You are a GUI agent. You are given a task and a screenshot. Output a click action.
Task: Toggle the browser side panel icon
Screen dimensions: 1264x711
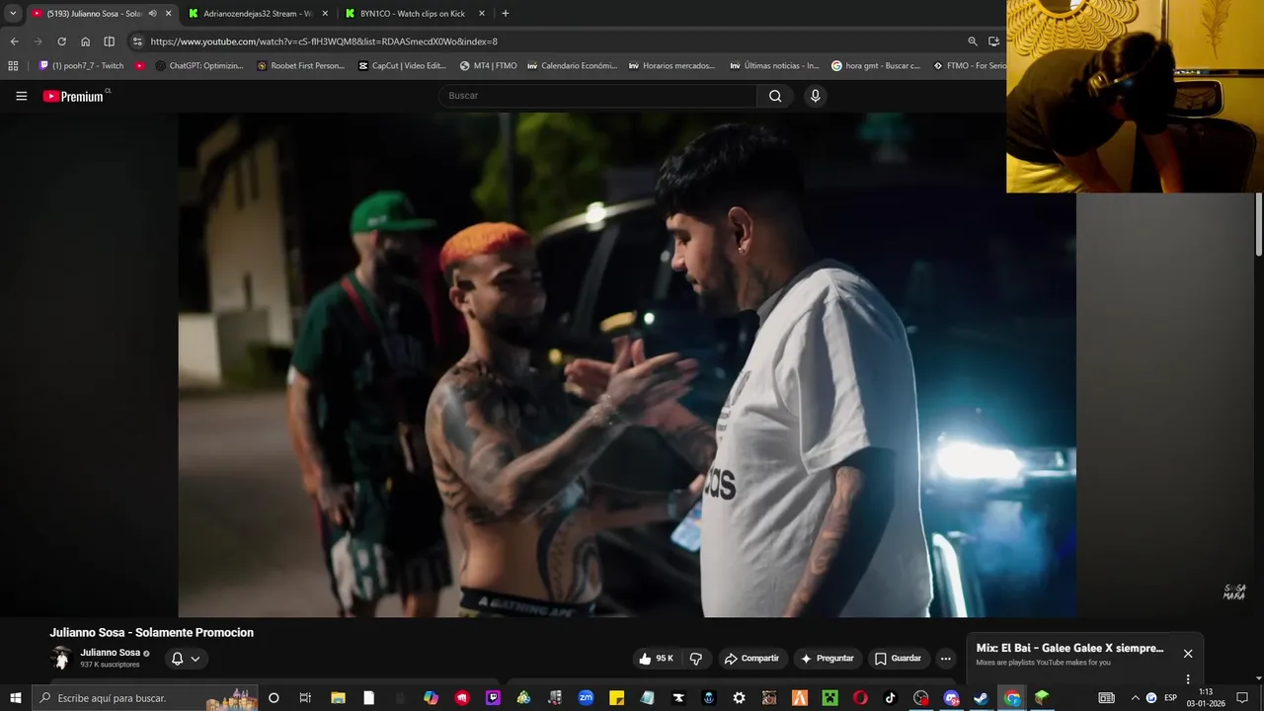(x=110, y=41)
